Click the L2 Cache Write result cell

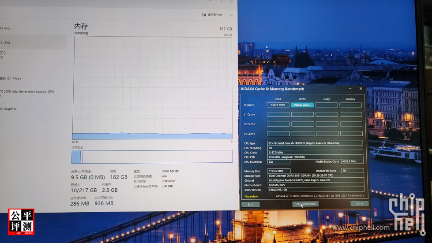coord(303,124)
